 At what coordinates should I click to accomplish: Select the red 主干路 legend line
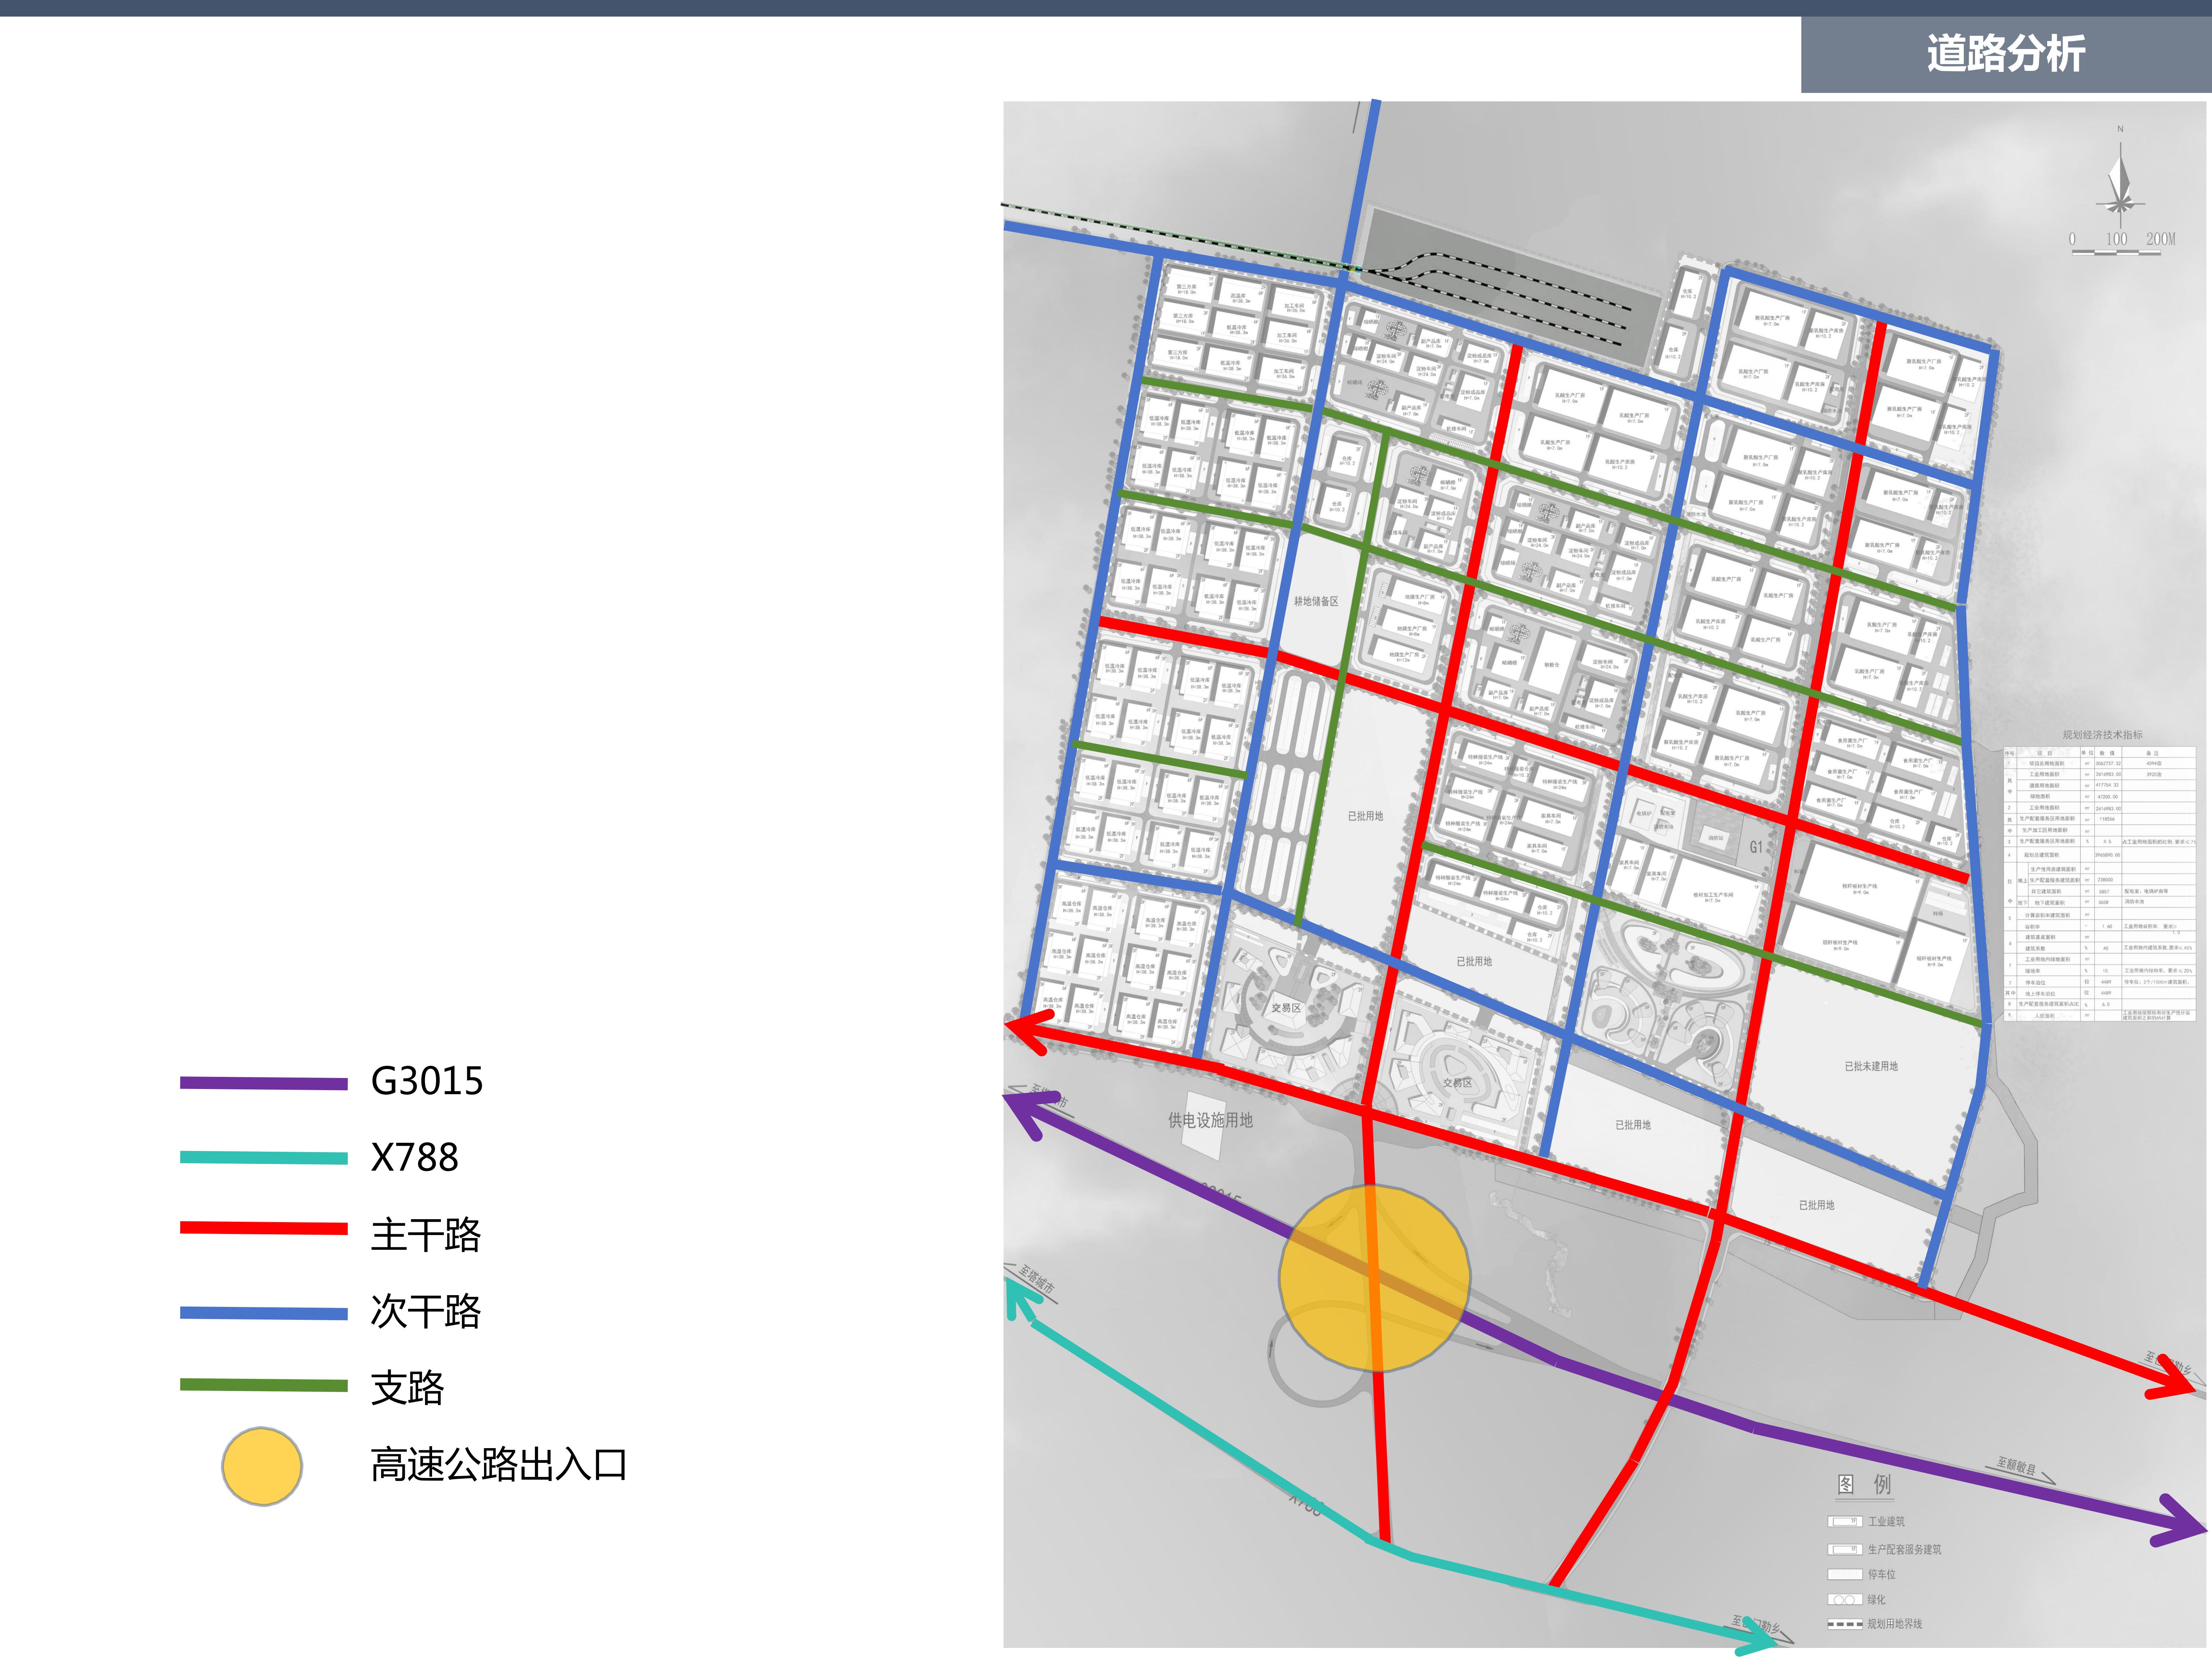(x=264, y=1228)
